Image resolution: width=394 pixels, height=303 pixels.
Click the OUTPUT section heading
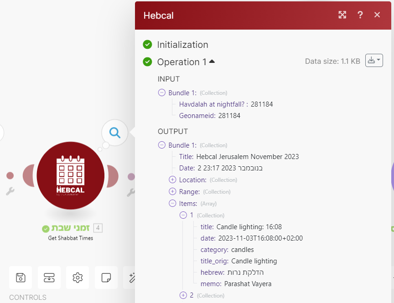(173, 132)
